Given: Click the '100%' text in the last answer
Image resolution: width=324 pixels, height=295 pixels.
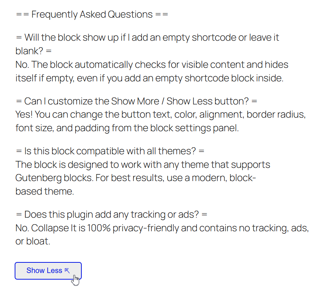Looking at the screenshot, I should click(x=99, y=228).
